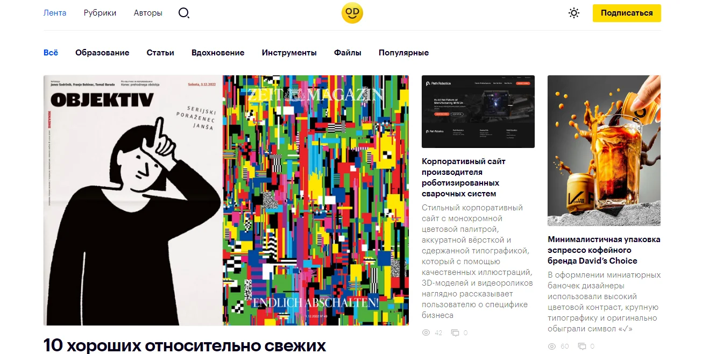Open the search magnifier icon
The image size is (702, 354).
click(184, 13)
